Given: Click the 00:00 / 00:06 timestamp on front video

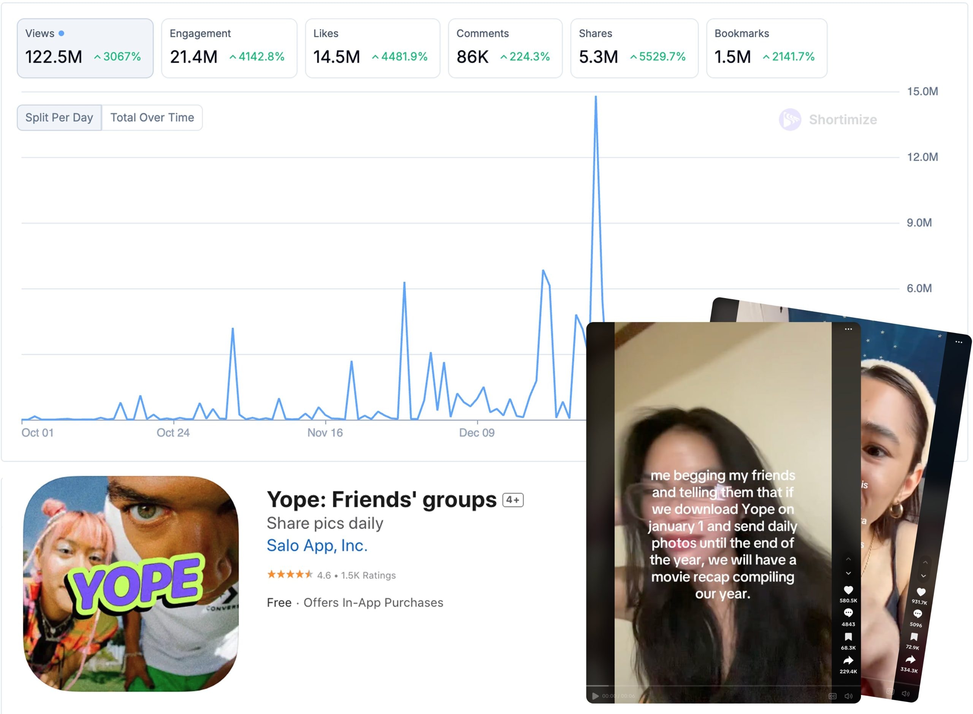Looking at the screenshot, I should [618, 696].
